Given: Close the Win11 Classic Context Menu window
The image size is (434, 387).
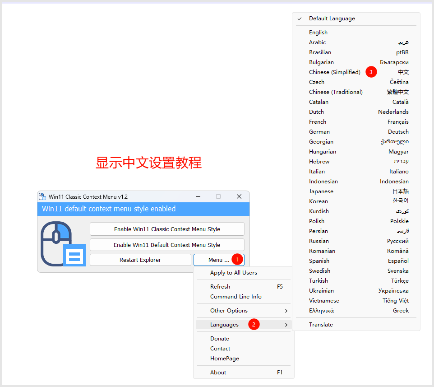Looking at the screenshot, I should click(x=239, y=196).
